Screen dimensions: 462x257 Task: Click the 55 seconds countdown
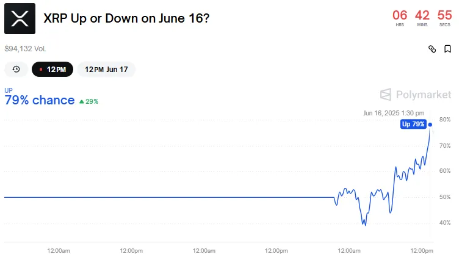coord(444,16)
